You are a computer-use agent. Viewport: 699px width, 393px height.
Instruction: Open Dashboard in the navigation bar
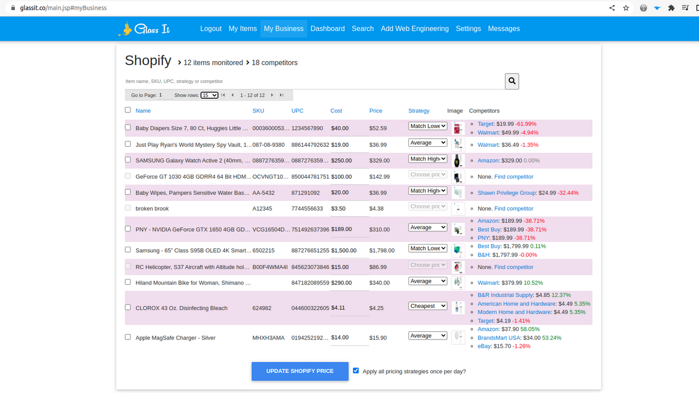328,29
